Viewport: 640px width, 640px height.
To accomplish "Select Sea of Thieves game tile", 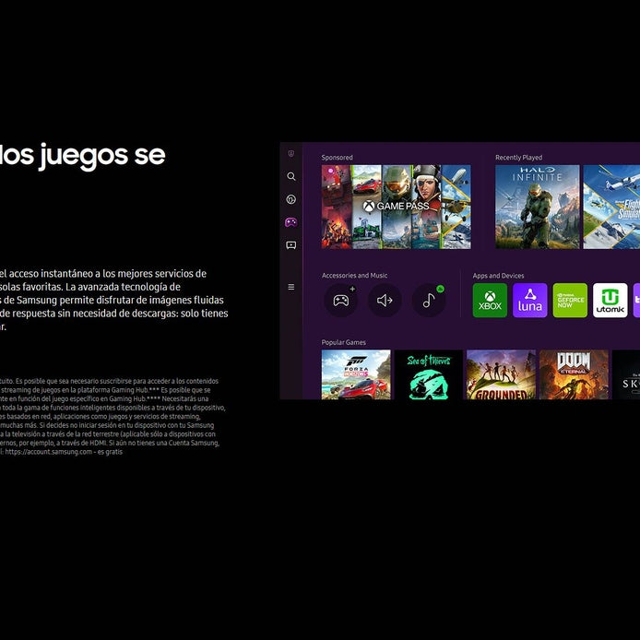I will tap(429, 374).
